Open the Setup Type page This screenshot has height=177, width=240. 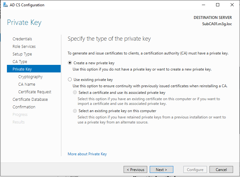pos(22,54)
